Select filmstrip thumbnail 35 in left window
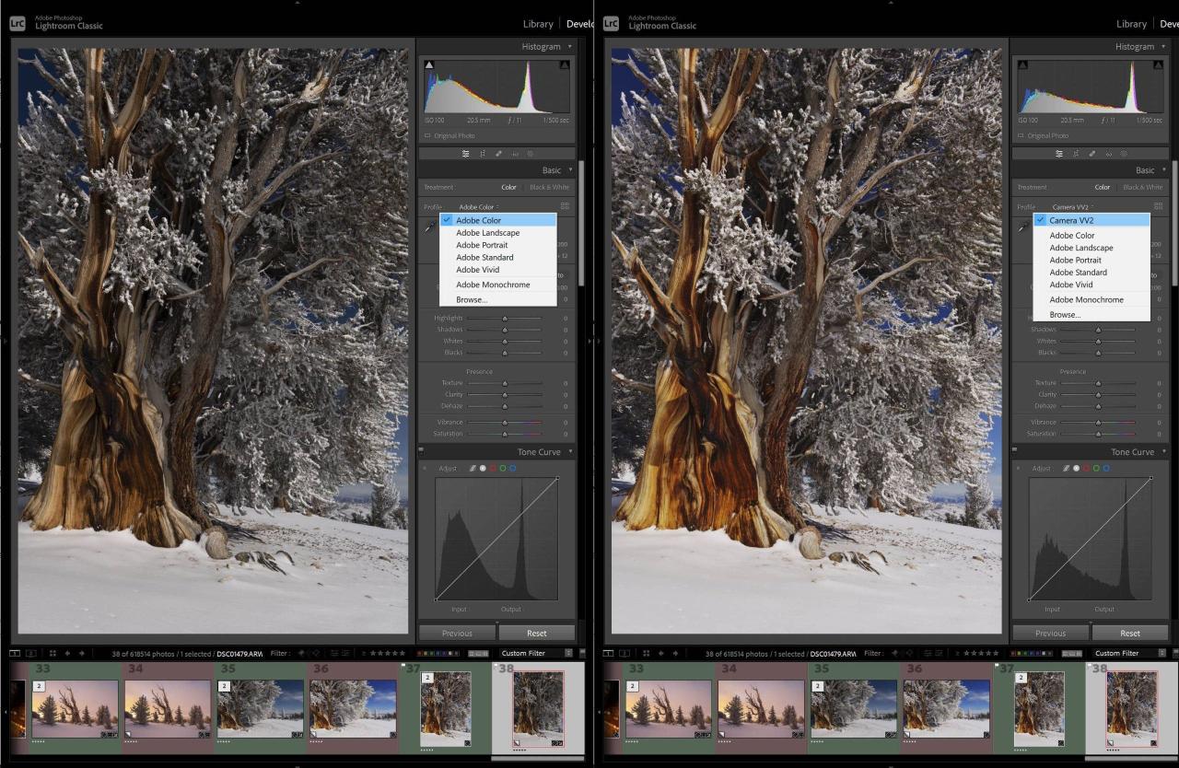The width and height of the screenshot is (1179, 768). pyautogui.click(x=261, y=709)
